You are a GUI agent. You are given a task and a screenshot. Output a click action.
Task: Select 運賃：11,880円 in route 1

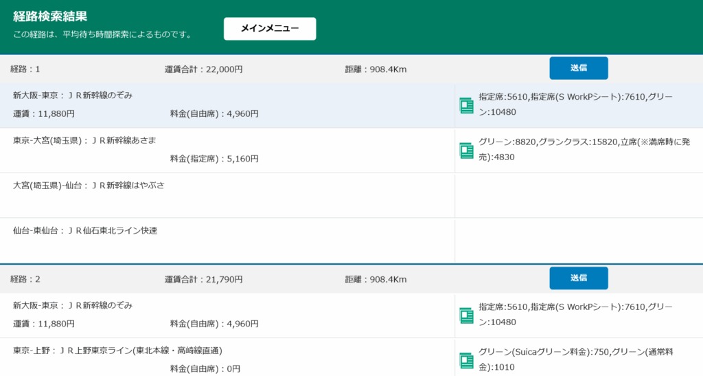pyautogui.click(x=43, y=113)
